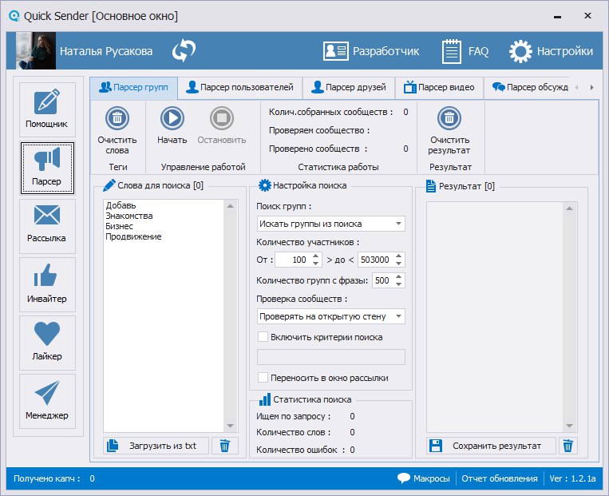Open the Лайкер heart section
The height and width of the screenshot is (496, 609).
(47, 343)
